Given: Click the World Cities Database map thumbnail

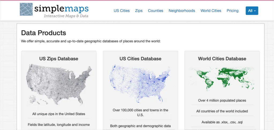Looking at the screenshot, I should point(222,79).
